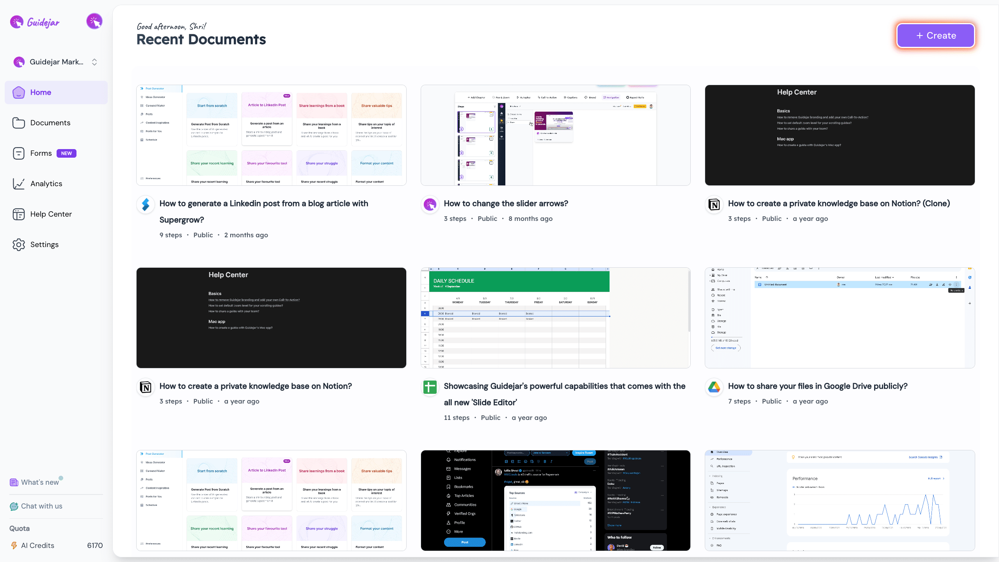Viewport: 999px width, 562px height.
Task: Click the Google Sheets green icon
Action: pyautogui.click(x=430, y=387)
